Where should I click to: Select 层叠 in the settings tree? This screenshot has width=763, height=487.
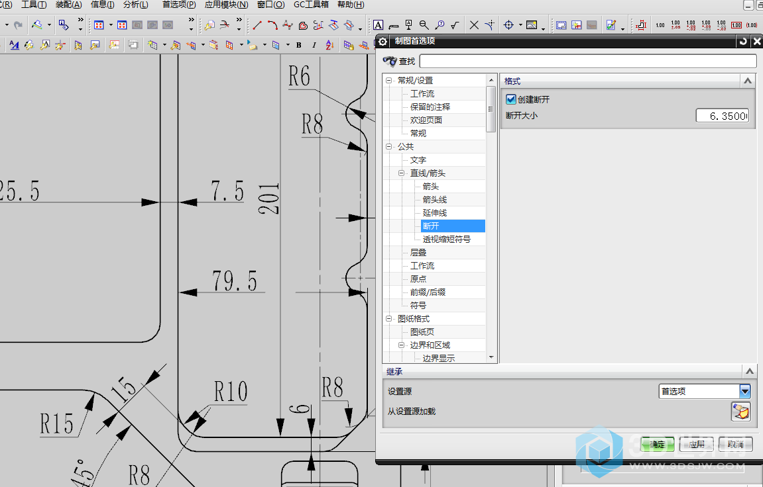(x=418, y=253)
